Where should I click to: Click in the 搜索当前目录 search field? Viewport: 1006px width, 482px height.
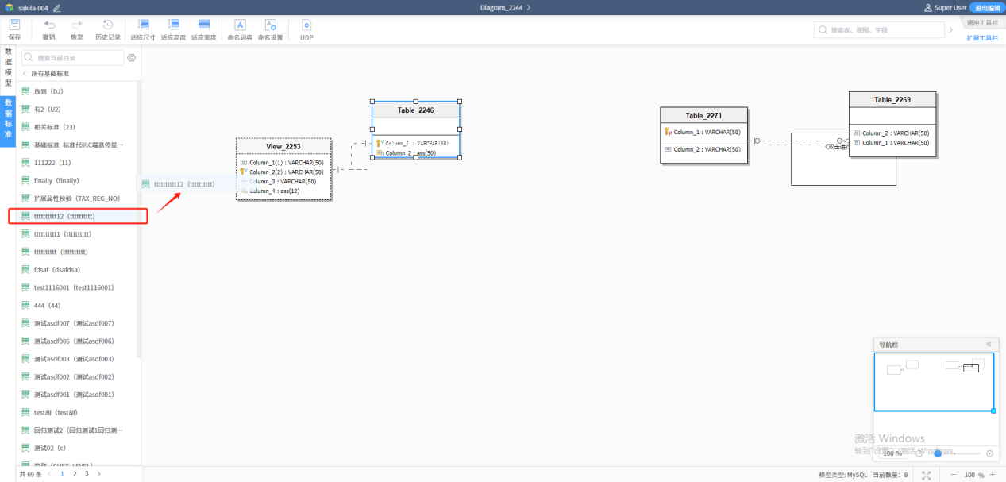[x=72, y=58]
